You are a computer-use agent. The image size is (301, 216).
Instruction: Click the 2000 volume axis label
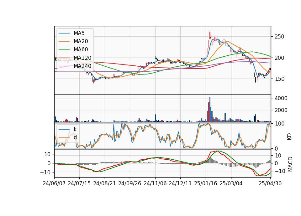pyautogui.click(x=281, y=110)
